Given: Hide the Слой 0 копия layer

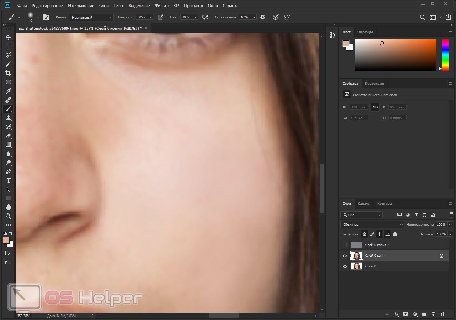Looking at the screenshot, I should (345, 256).
